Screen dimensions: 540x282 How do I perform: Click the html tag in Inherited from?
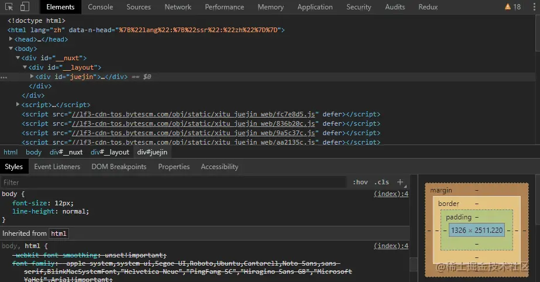[59, 233]
